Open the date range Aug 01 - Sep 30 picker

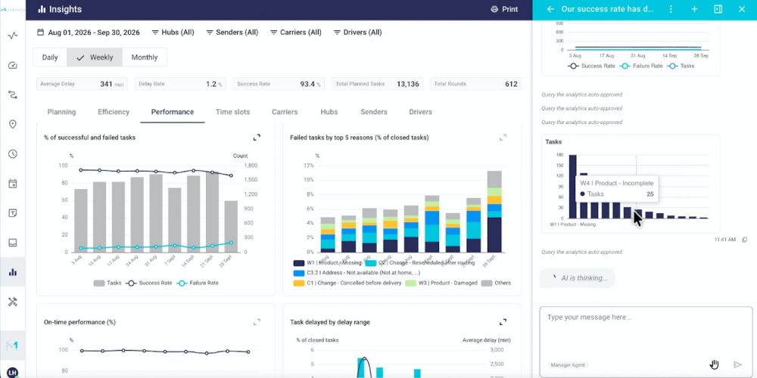[x=89, y=33]
